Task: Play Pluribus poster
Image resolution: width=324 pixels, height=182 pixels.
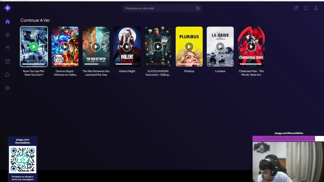Action: (189, 47)
